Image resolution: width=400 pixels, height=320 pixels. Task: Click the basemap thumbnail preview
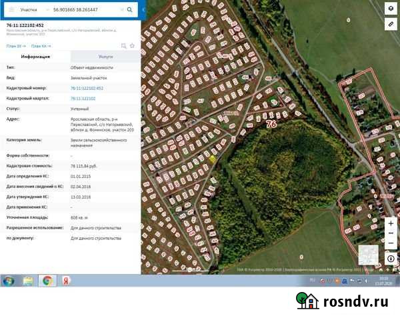(368, 255)
